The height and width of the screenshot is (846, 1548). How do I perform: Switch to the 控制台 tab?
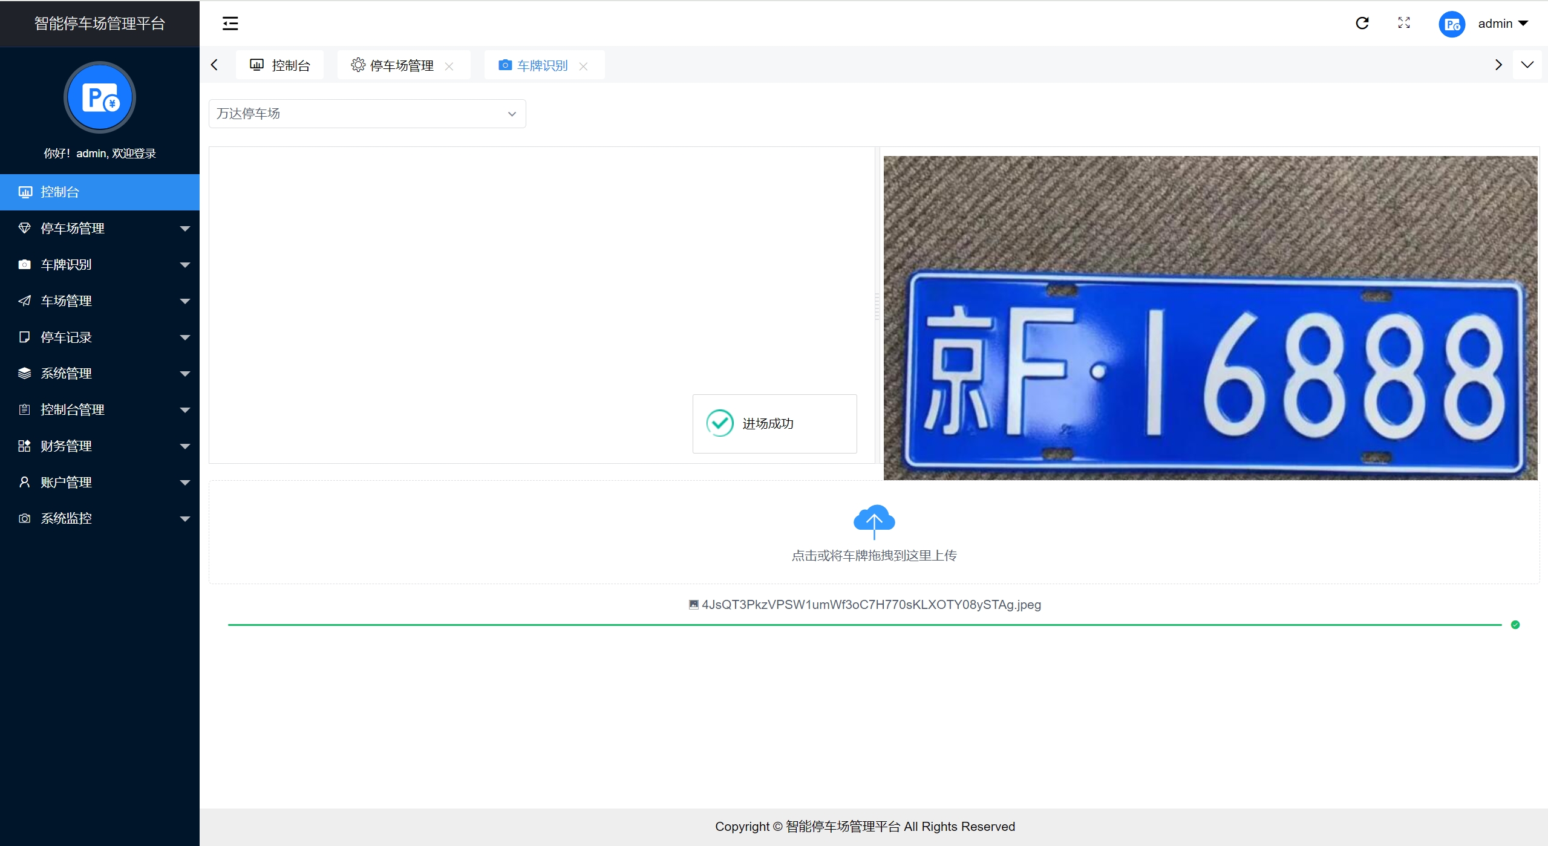tap(280, 65)
